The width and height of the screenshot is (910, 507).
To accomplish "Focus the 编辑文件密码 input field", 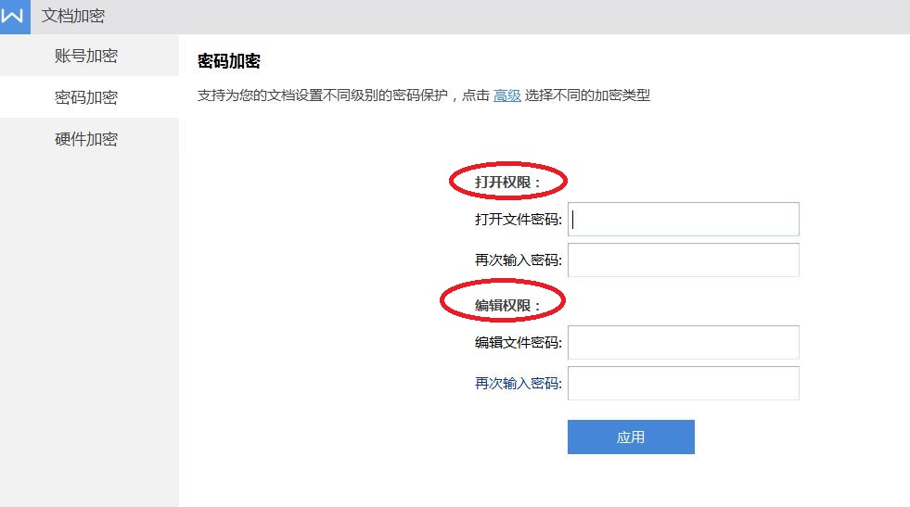I will click(x=683, y=342).
